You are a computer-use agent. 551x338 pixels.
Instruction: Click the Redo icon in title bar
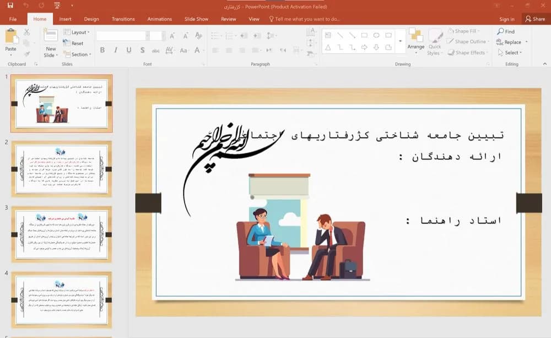41,6
